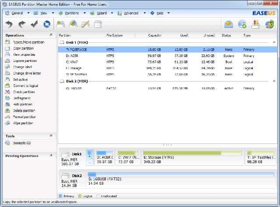Image resolution: width=280 pixels, height=207 pixels.
Task: Click the Resize/Move partition sidebar icon
Action: [x=7, y=42]
